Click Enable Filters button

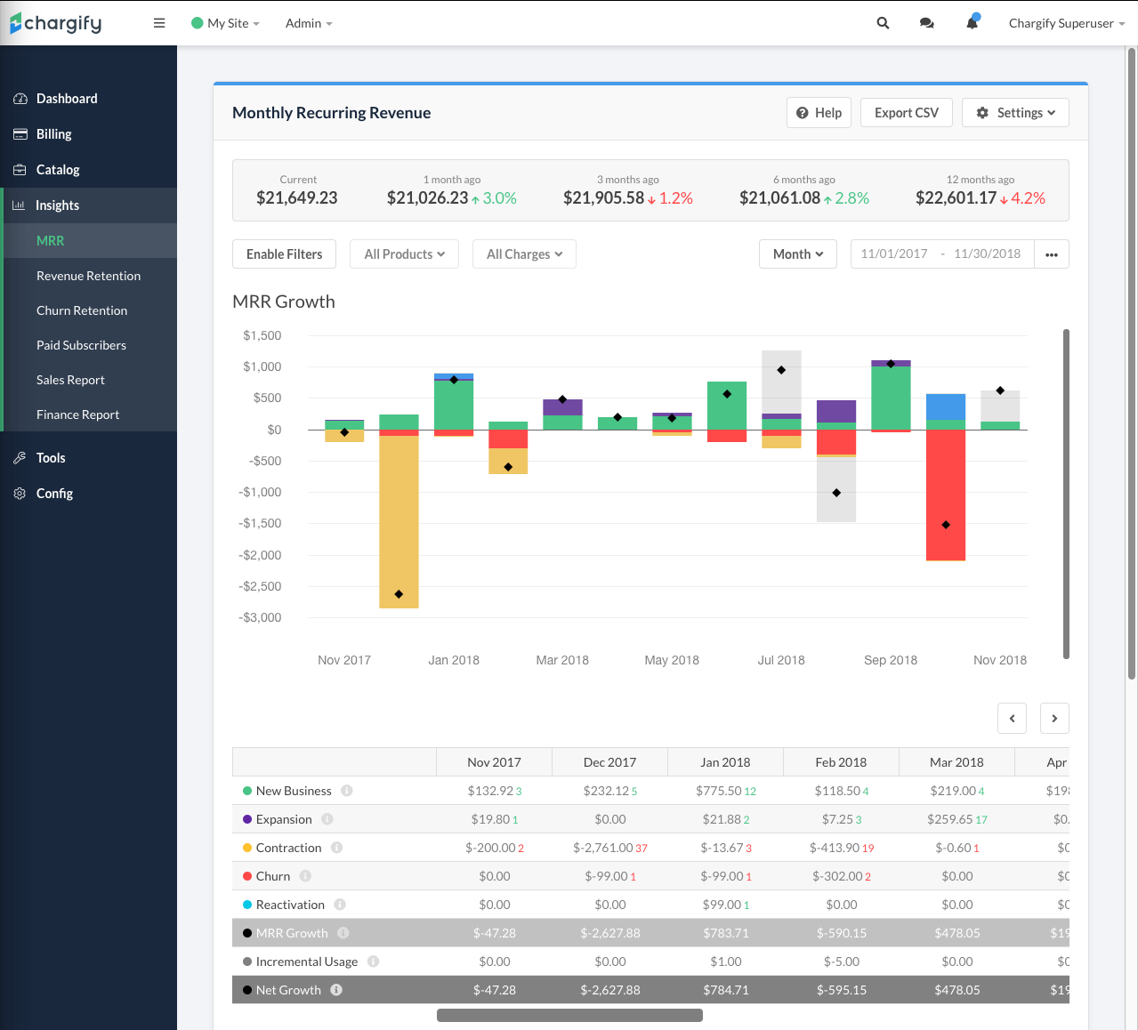click(284, 254)
